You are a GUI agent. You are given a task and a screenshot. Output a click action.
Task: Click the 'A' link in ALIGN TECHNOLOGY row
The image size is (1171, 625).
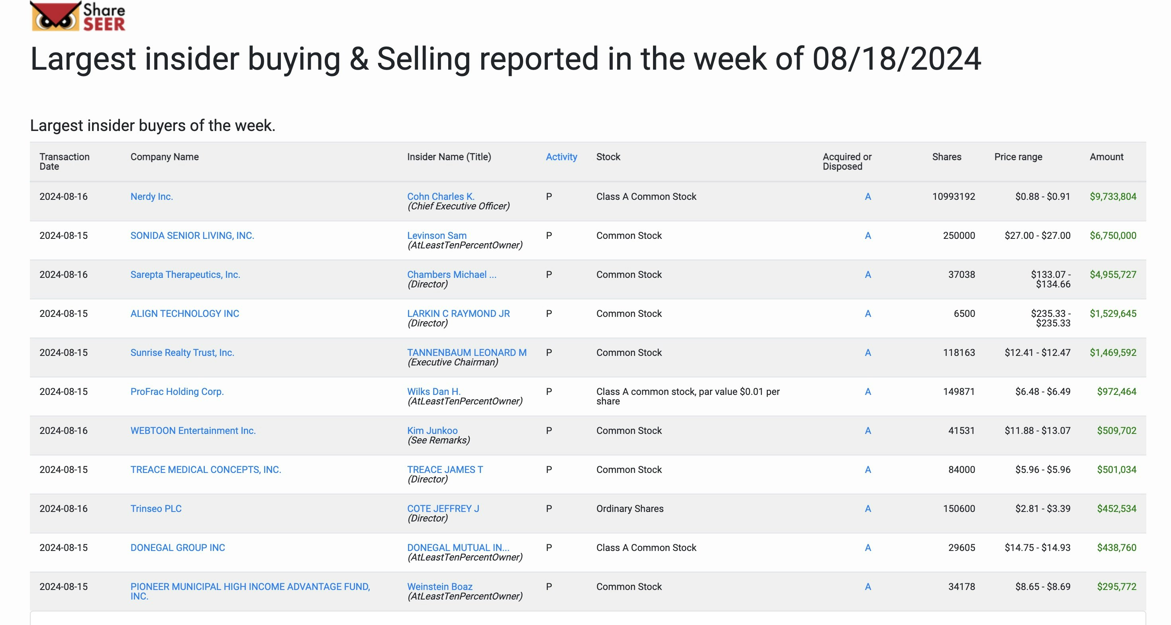pos(867,313)
